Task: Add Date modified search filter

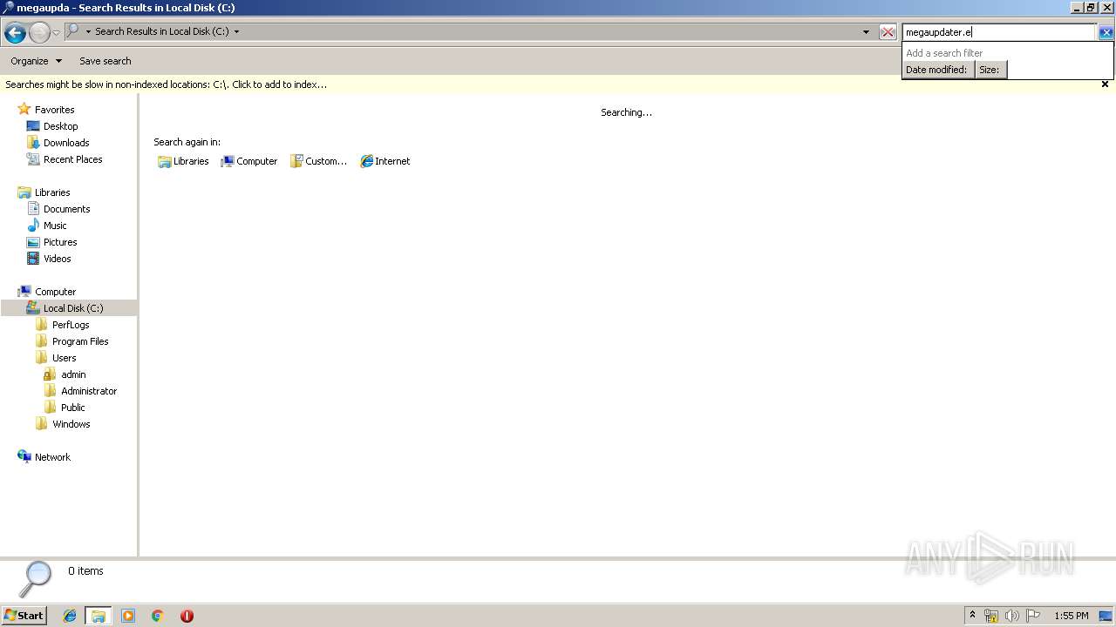Action: point(937,70)
